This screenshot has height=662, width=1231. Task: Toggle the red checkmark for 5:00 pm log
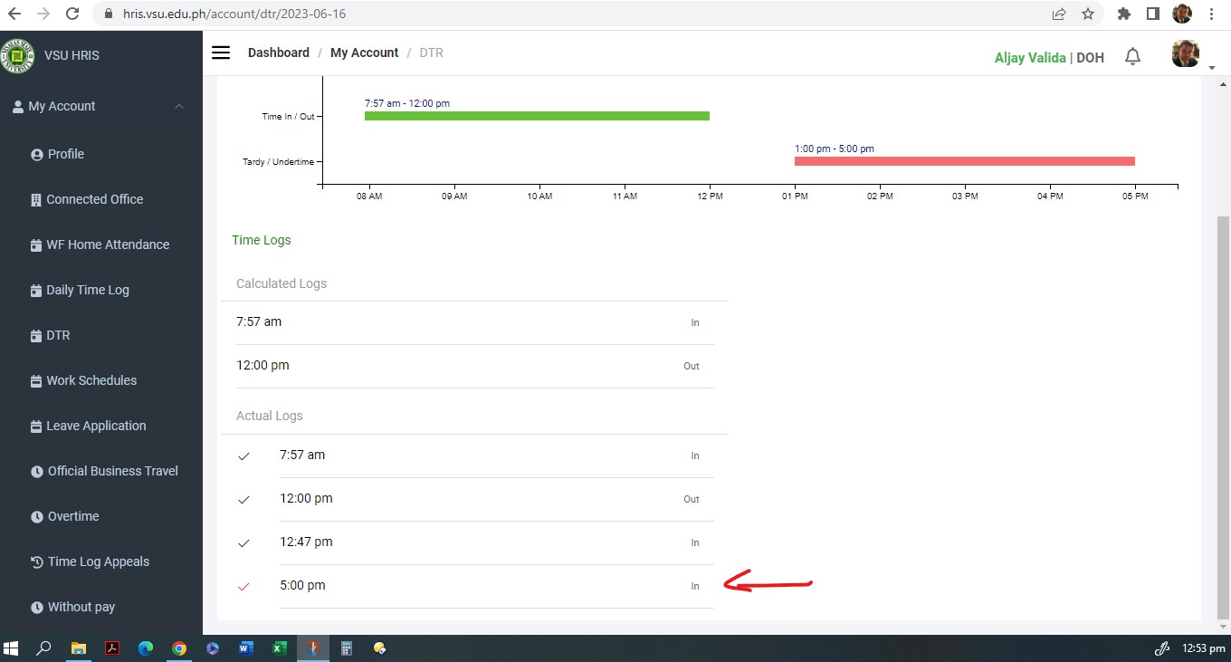[x=243, y=587]
